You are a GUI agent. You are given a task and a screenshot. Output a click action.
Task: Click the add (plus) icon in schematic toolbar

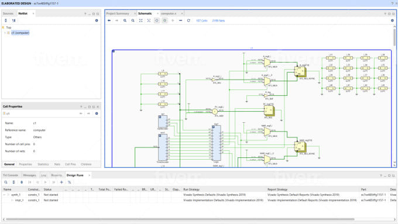click(x=173, y=20)
